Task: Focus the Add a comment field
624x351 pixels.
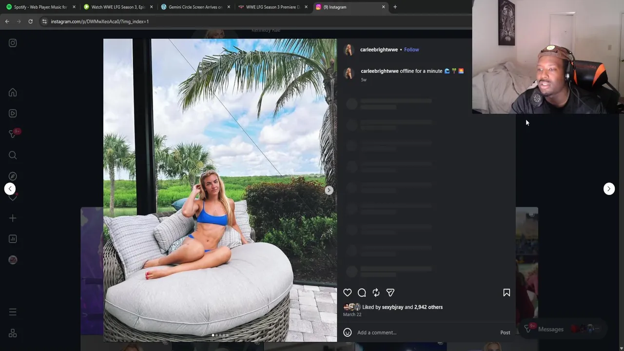Action: (427, 332)
